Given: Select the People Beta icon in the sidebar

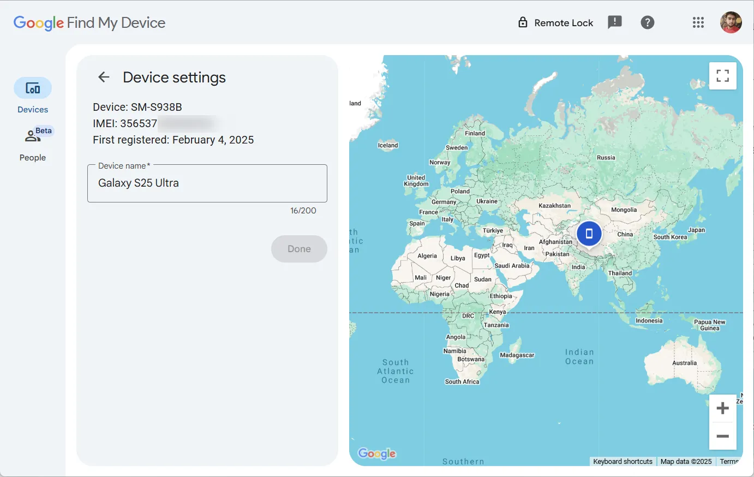Looking at the screenshot, I should [33, 135].
